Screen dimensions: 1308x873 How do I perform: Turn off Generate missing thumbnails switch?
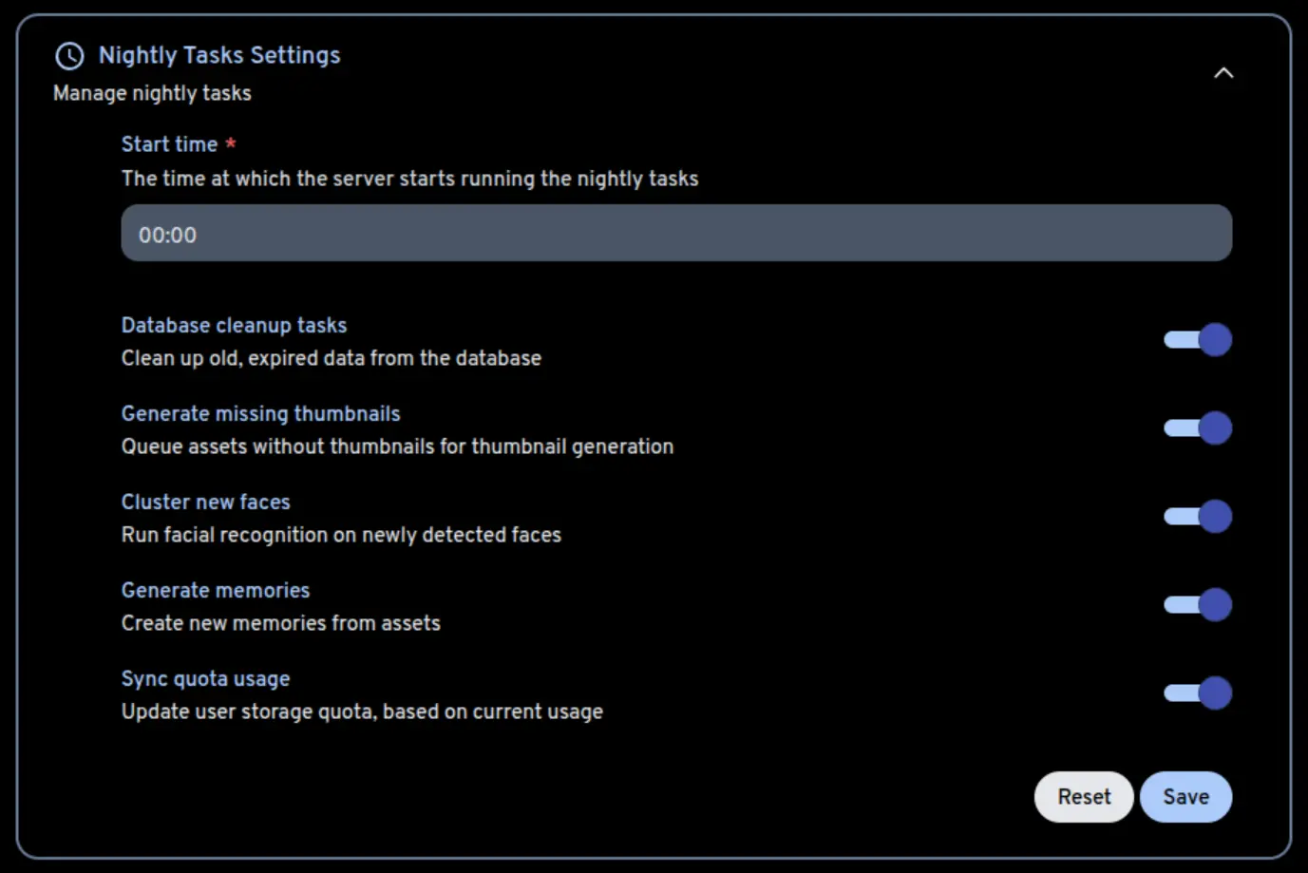tap(1198, 428)
